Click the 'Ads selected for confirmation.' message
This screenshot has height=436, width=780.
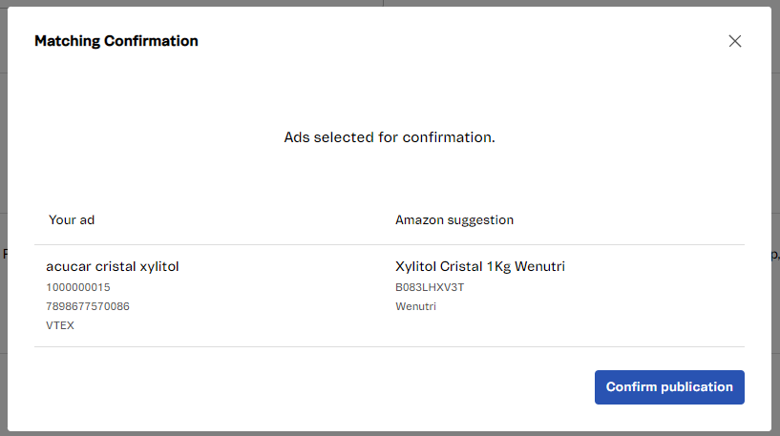point(390,137)
